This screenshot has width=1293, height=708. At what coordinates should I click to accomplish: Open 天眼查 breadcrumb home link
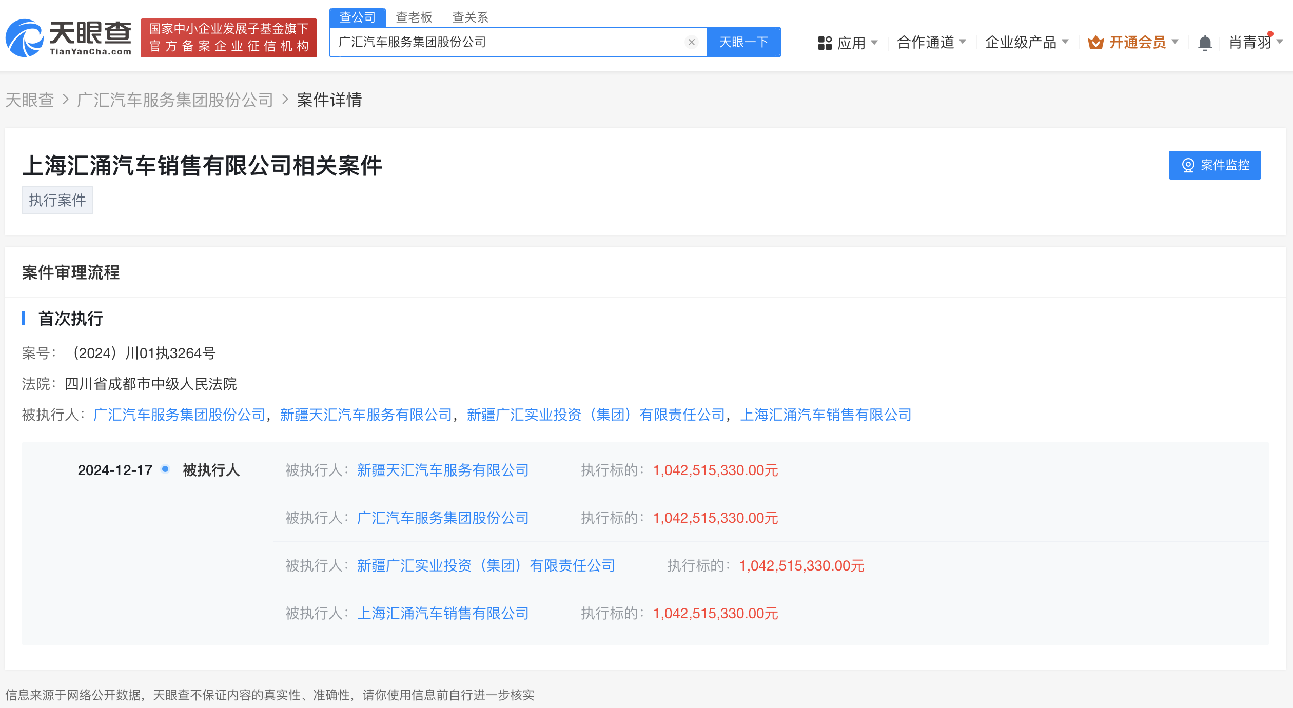coord(30,100)
